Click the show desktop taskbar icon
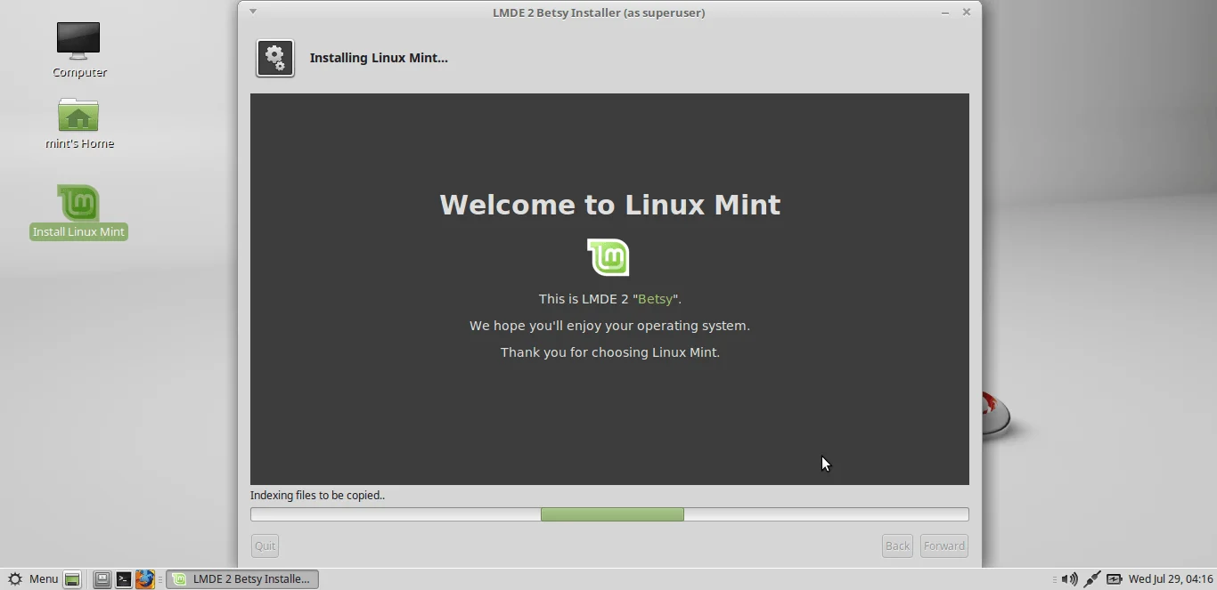Screen dimensions: 1217x590 click(x=71, y=579)
